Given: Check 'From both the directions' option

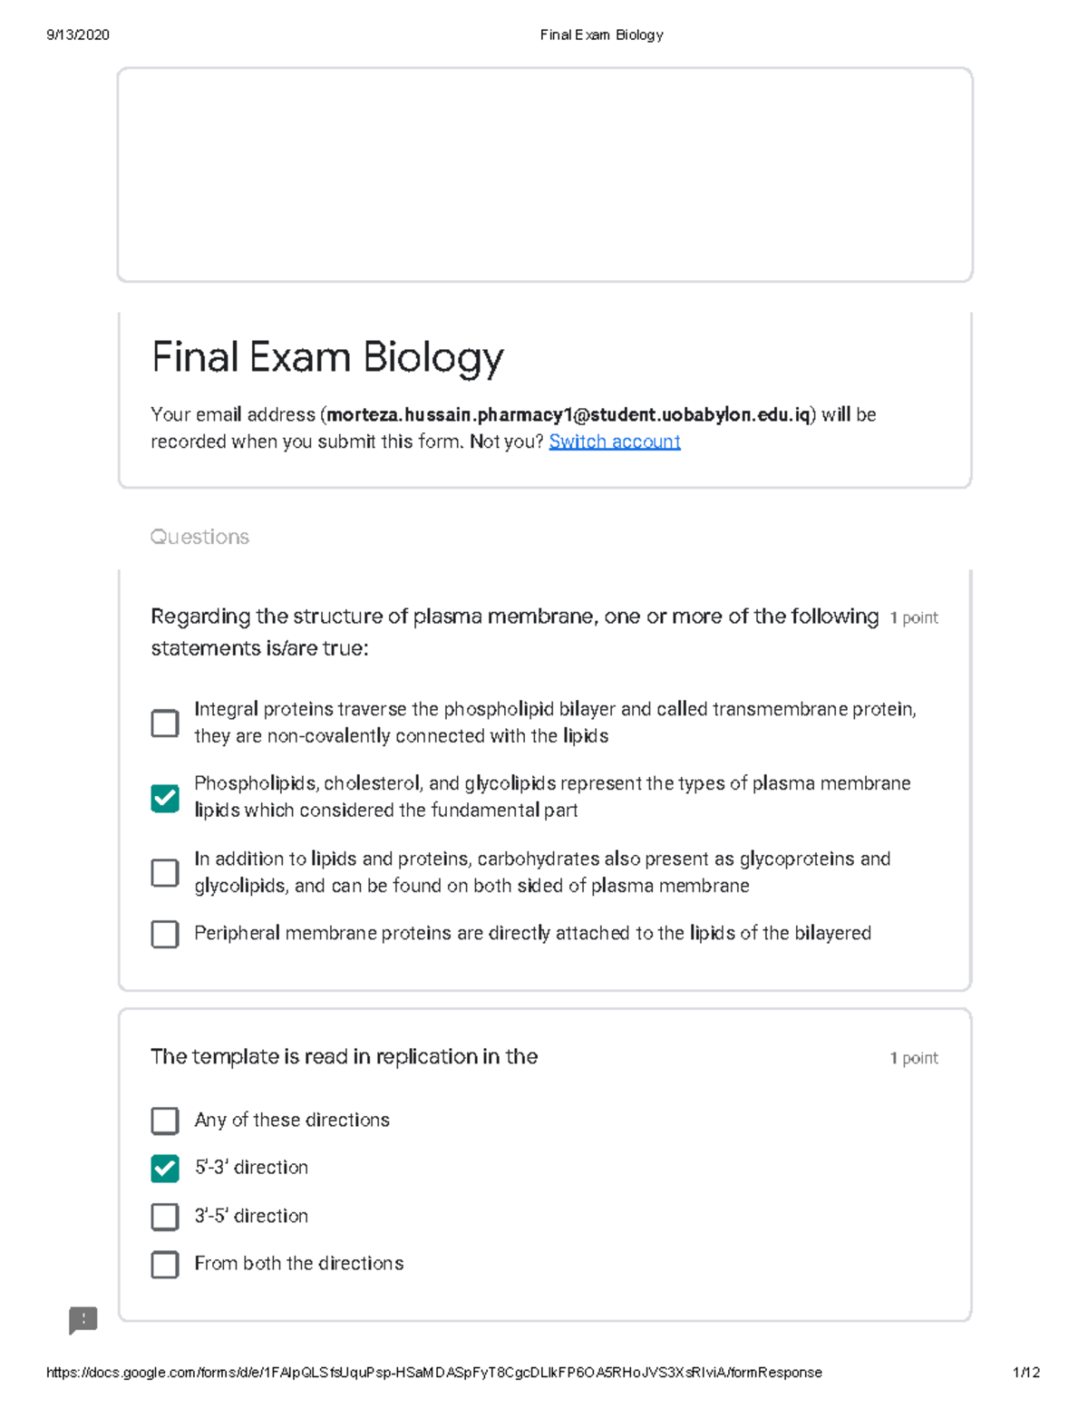Looking at the screenshot, I should click(x=164, y=1264).
